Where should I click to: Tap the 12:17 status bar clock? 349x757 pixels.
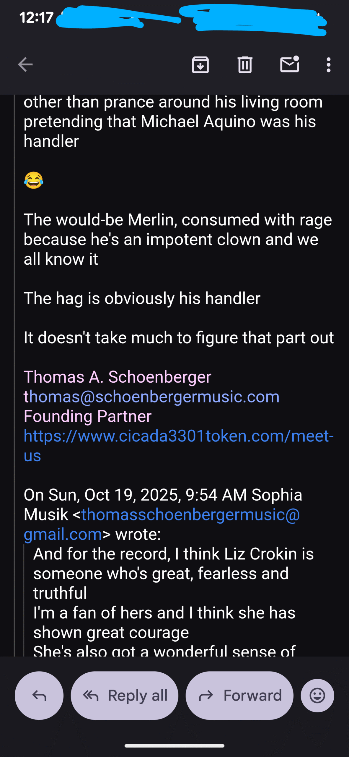(36, 17)
